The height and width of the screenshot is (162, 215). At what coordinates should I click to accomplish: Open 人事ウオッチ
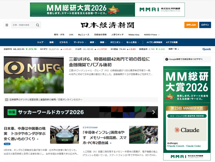coord(118,35)
